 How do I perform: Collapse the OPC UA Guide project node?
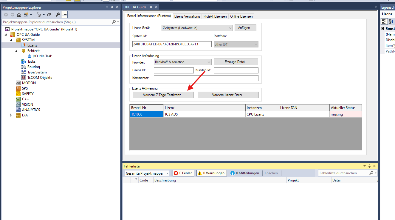click(x=6, y=35)
